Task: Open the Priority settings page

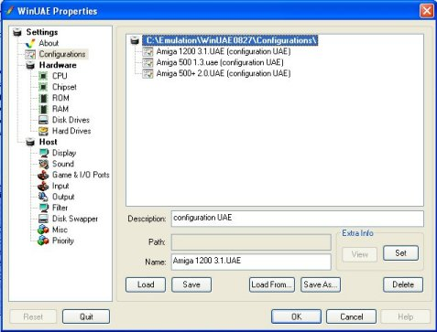Action: pyautogui.click(x=63, y=241)
